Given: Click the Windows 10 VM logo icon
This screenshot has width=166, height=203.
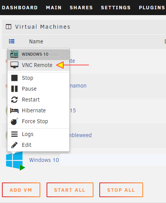Looking at the screenshot, I should [x=16, y=161].
